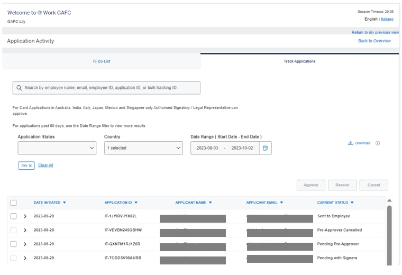Screen dimensions: 402x275
Task: Remove the Italy filter chip
Action: (x=30, y=166)
